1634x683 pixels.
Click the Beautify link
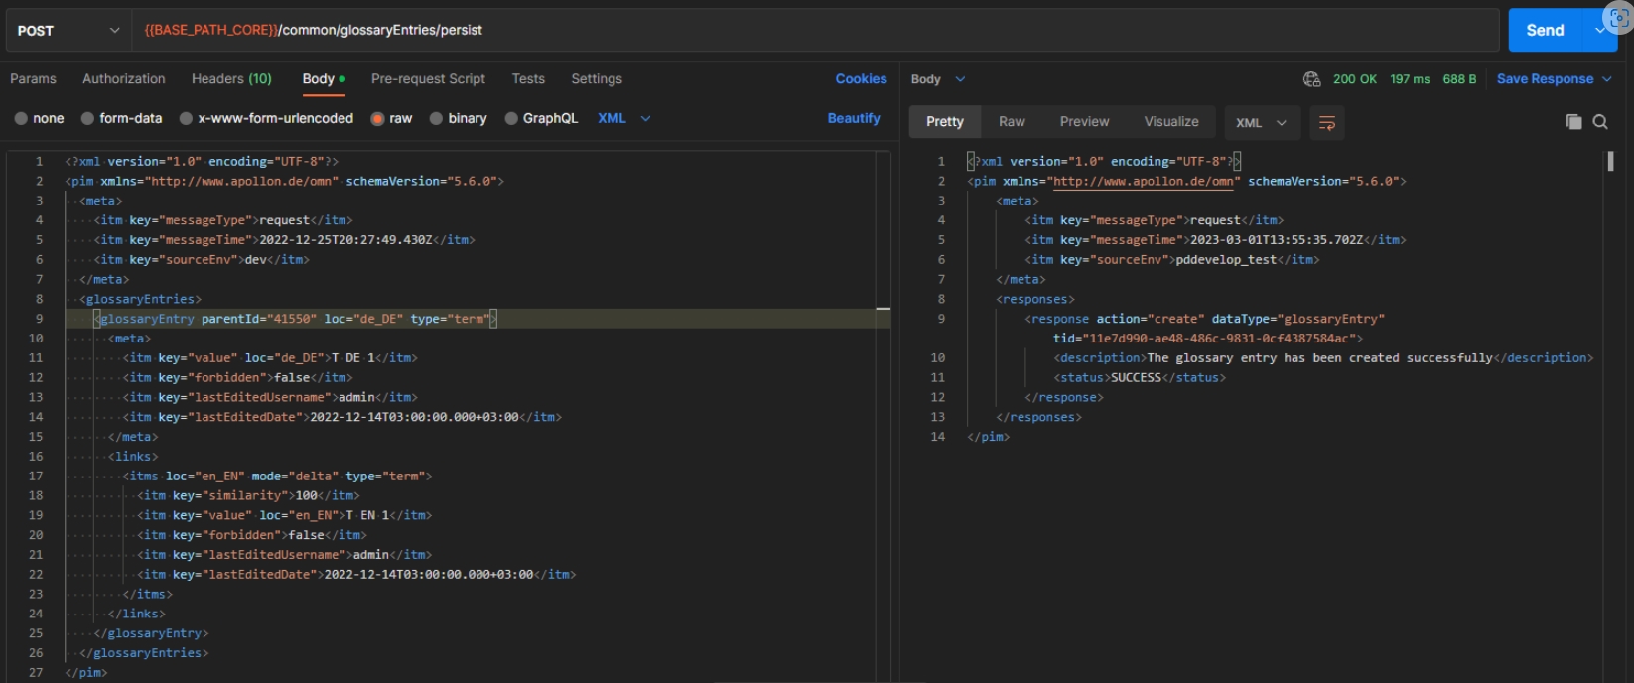(853, 118)
